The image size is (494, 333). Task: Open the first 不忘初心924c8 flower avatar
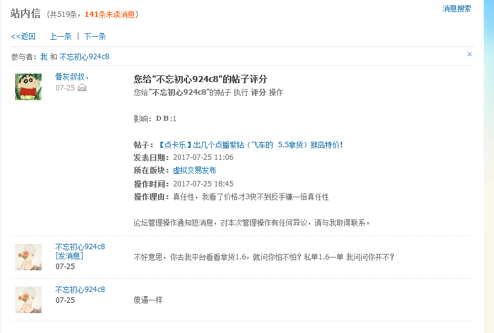(x=28, y=257)
